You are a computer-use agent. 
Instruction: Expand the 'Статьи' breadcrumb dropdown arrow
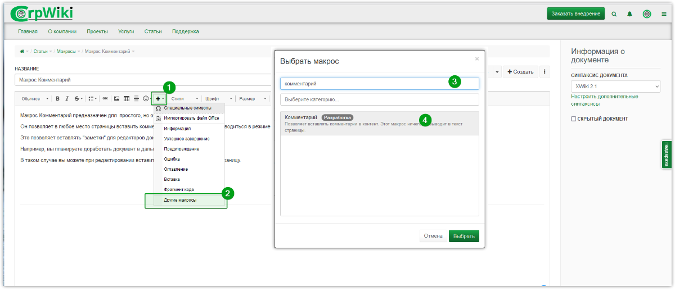[51, 52]
